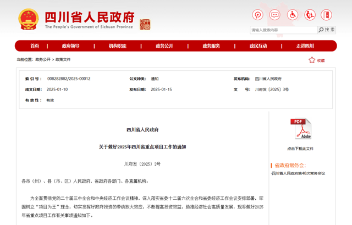Enable wheelchair accessibility mode icon
Screen dimensions: 352x225
coord(293,15)
